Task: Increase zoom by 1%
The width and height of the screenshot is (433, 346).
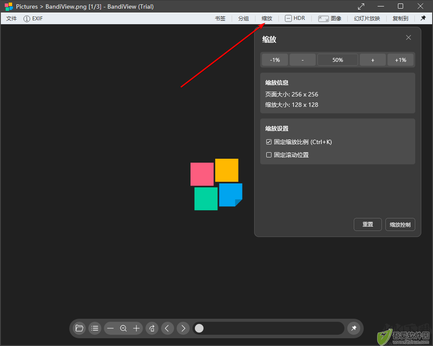Action: pyautogui.click(x=401, y=60)
